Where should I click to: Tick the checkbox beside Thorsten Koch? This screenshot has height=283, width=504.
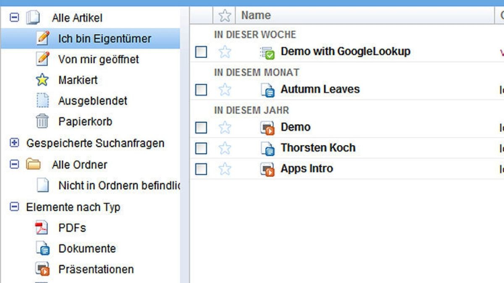[x=201, y=147]
